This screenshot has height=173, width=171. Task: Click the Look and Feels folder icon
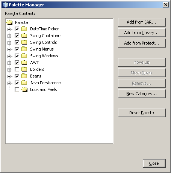click(24, 89)
